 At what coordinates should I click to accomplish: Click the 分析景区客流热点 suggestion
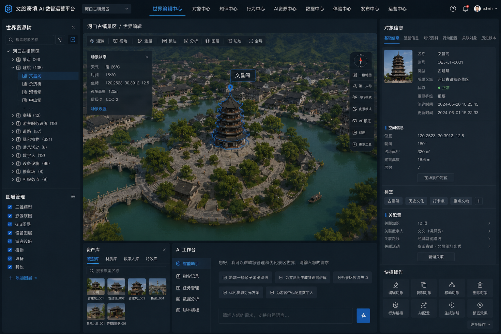pos(353,278)
